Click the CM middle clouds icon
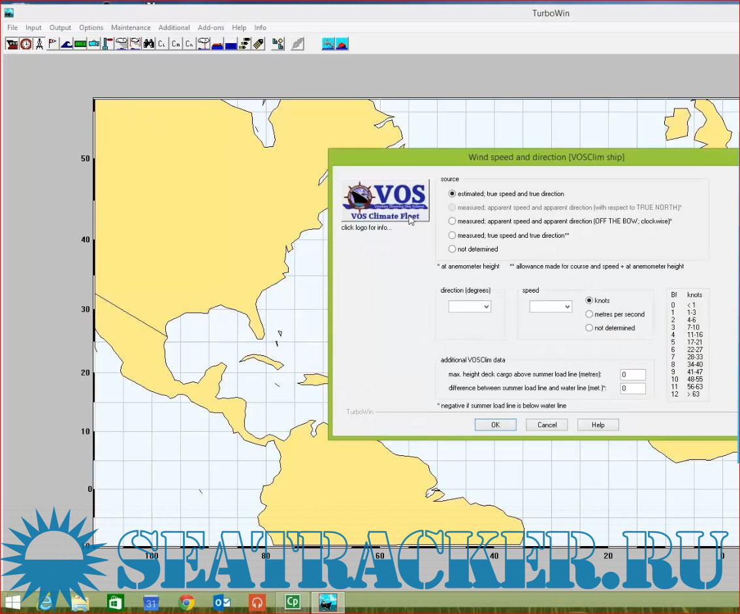 click(x=176, y=44)
